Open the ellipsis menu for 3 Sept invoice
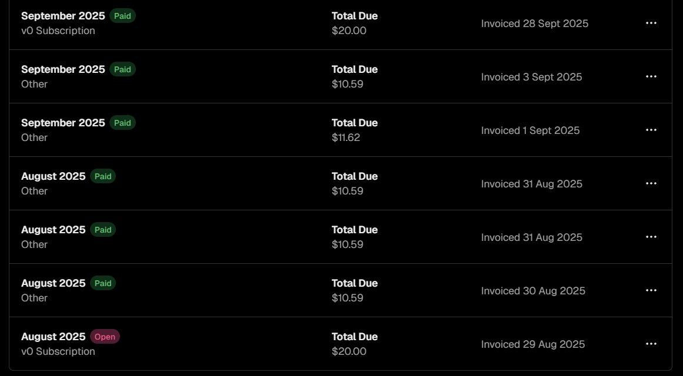This screenshot has height=376, width=683. [651, 76]
